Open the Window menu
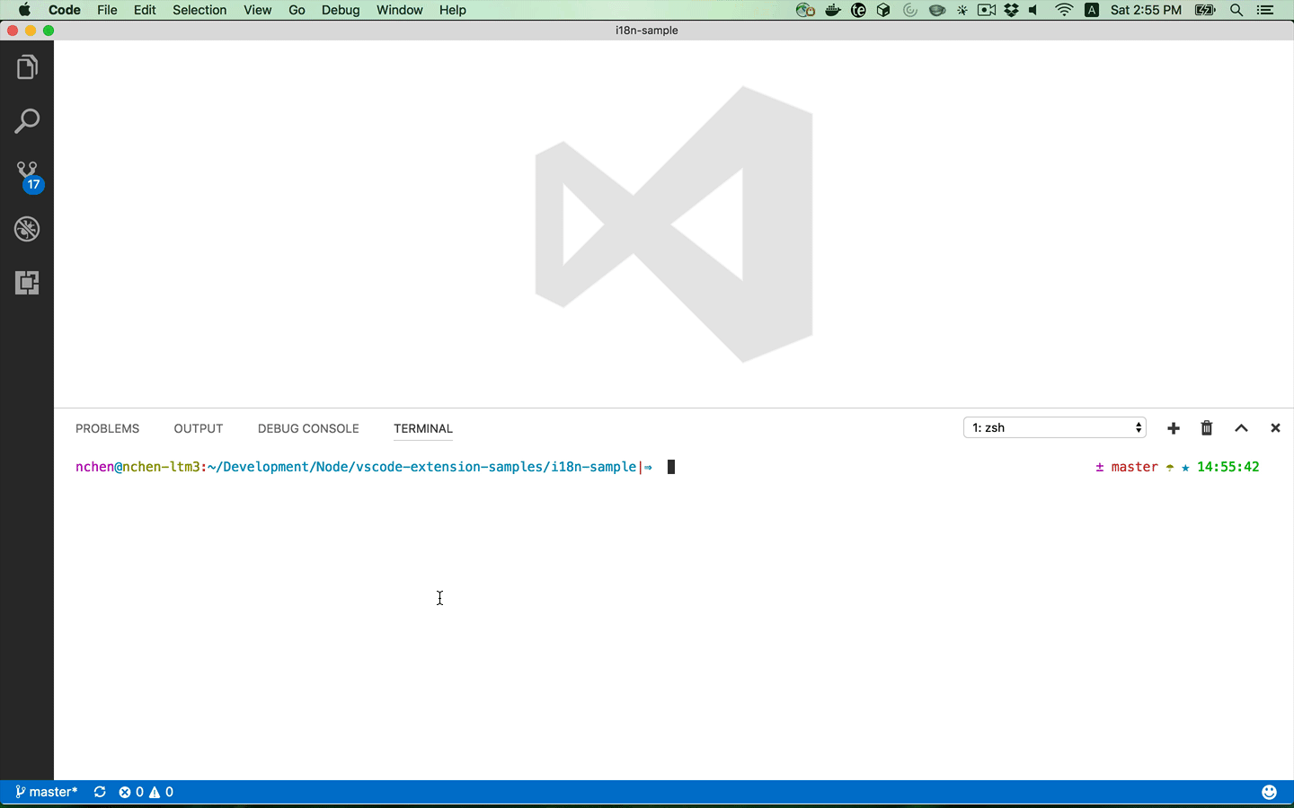The width and height of the screenshot is (1294, 808). click(x=399, y=10)
